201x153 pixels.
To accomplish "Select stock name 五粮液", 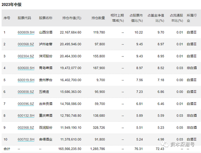I will (x=44, y=92).
